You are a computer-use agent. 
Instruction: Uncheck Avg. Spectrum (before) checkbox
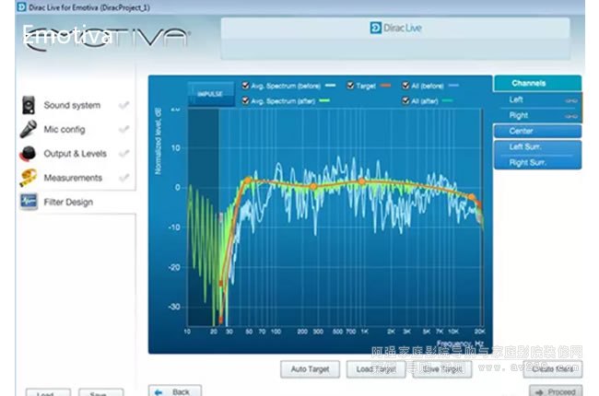click(245, 86)
